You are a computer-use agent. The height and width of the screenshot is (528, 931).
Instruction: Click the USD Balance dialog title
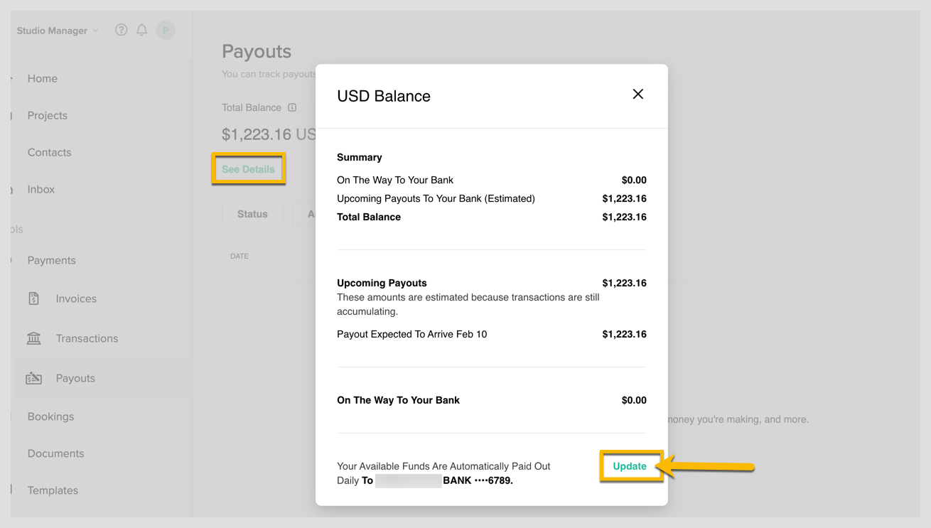(384, 96)
